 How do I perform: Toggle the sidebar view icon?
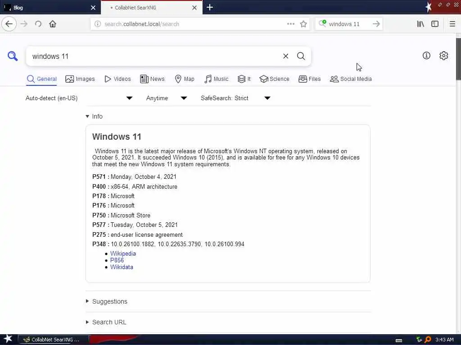[435, 24]
